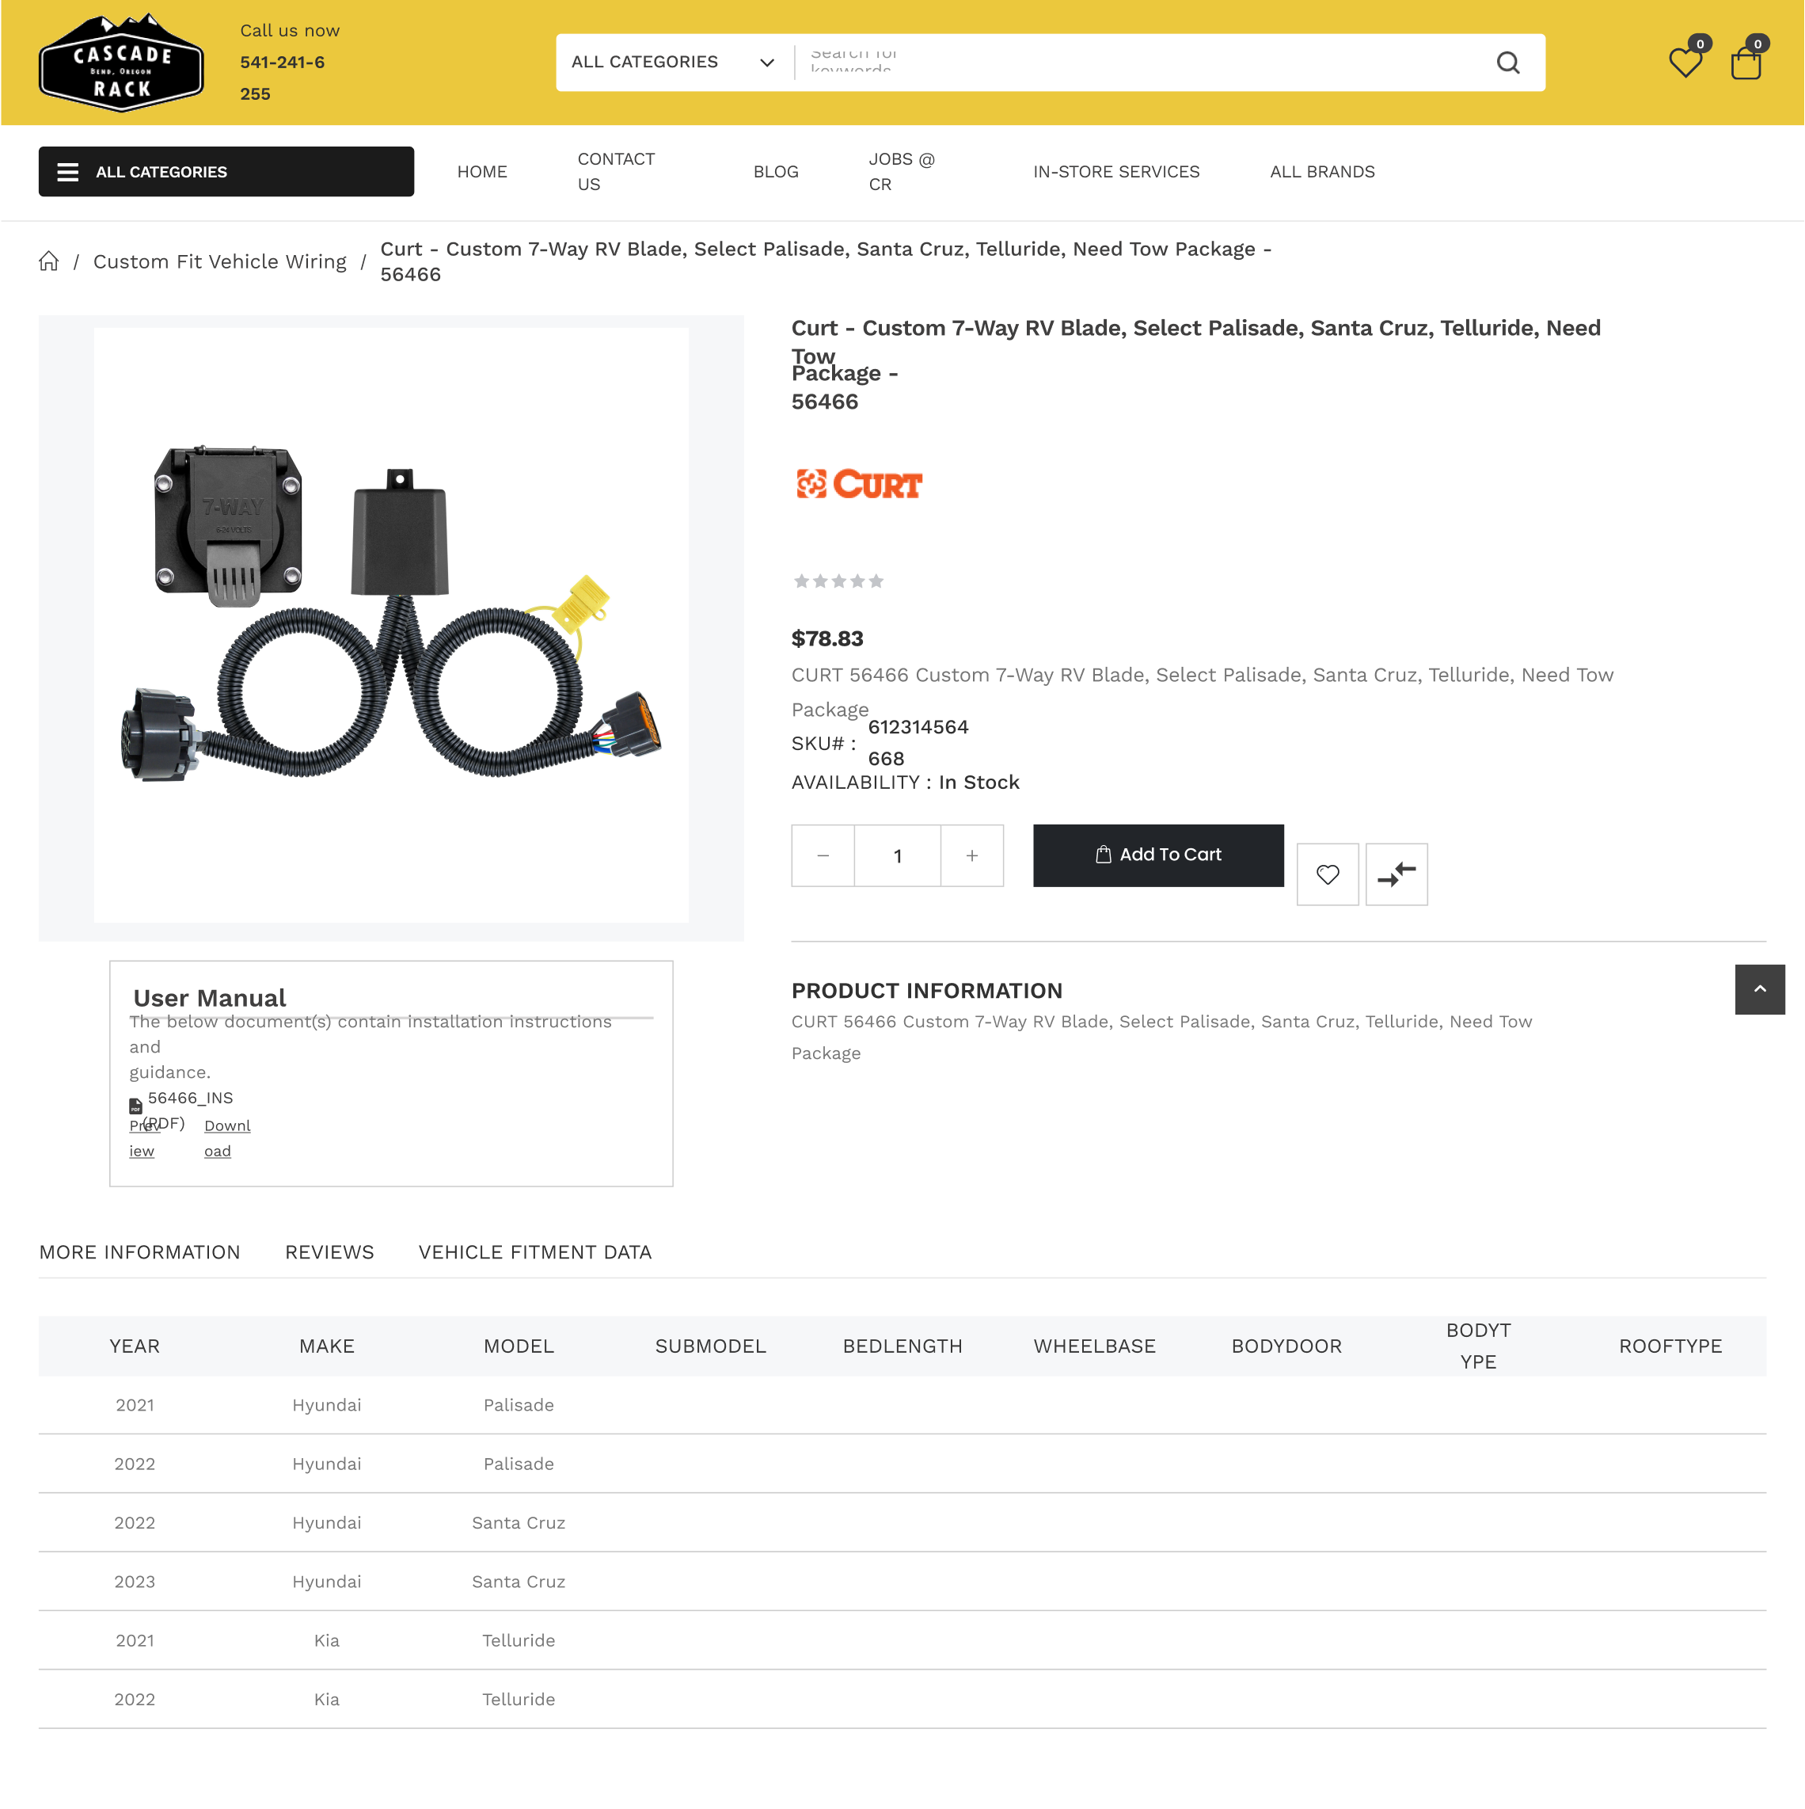Click the Add To Cart button
1805x1809 pixels.
[x=1157, y=855]
